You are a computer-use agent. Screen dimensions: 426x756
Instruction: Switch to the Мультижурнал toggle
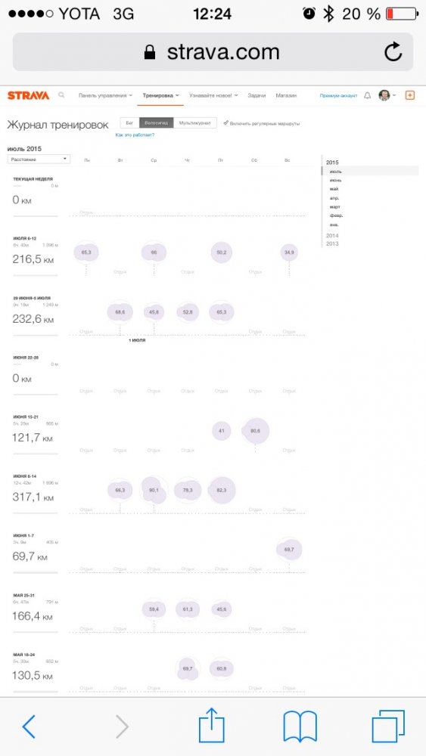coord(195,123)
